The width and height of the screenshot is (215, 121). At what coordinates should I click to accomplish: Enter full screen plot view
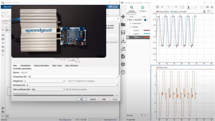[x=201, y=7]
